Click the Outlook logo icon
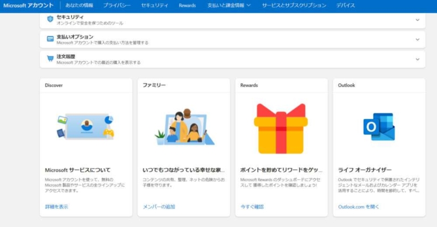 (x=379, y=127)
